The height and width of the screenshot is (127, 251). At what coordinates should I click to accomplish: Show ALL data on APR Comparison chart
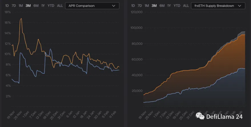[59, 6]
